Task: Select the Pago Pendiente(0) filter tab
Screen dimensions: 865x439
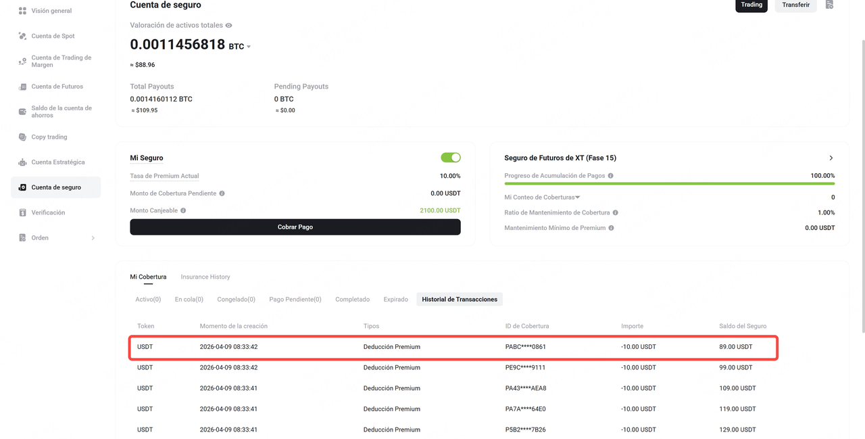Action: 295,299
